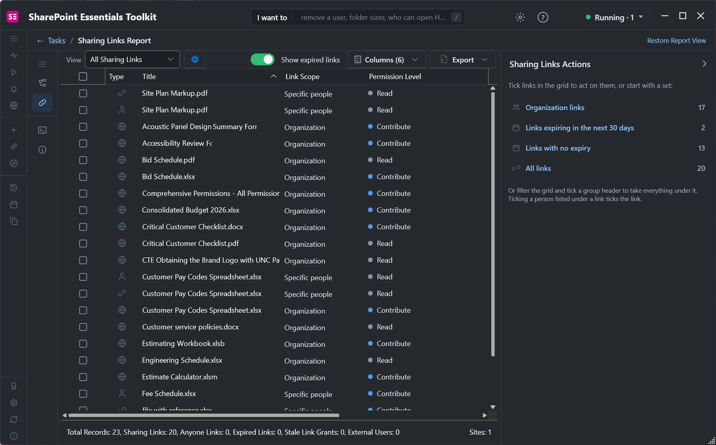Viewport: 716px width, 445px height.
Task: Click the horizontal scrollbar thumb of the grid
Action: 204,415
